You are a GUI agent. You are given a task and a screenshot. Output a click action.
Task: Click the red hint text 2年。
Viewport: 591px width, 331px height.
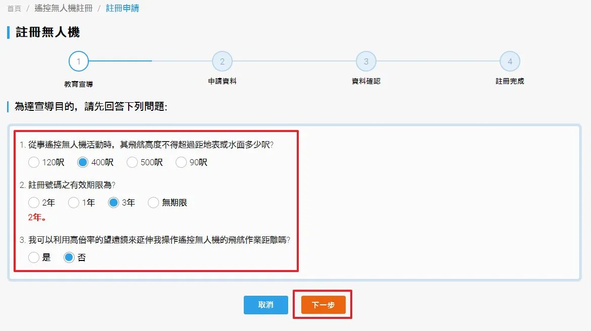37,218
